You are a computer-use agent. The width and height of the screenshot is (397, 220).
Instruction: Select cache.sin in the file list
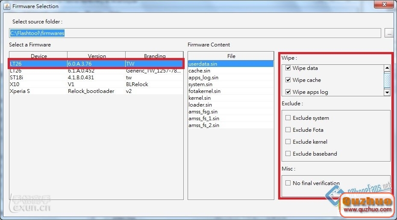[231, 70]
